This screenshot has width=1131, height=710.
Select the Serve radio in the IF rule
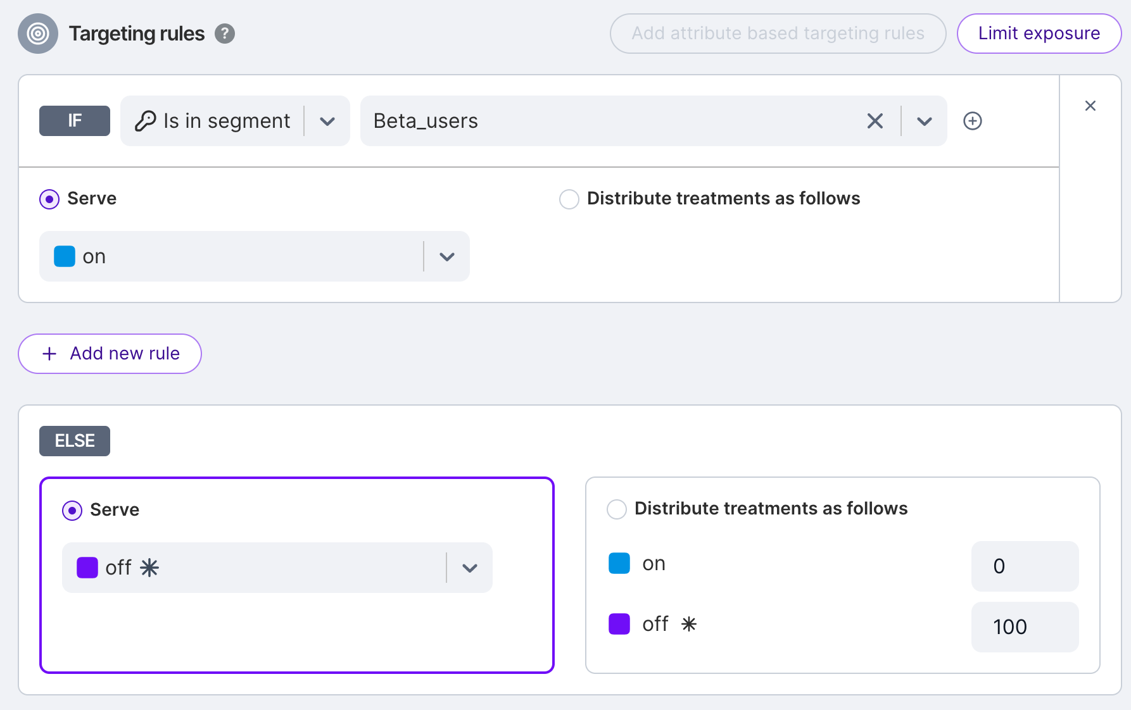coord(49,199)
